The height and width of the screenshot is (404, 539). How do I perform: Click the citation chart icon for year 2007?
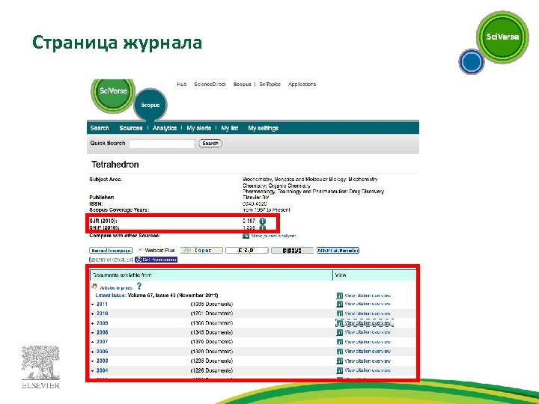[x=340, y=342]
